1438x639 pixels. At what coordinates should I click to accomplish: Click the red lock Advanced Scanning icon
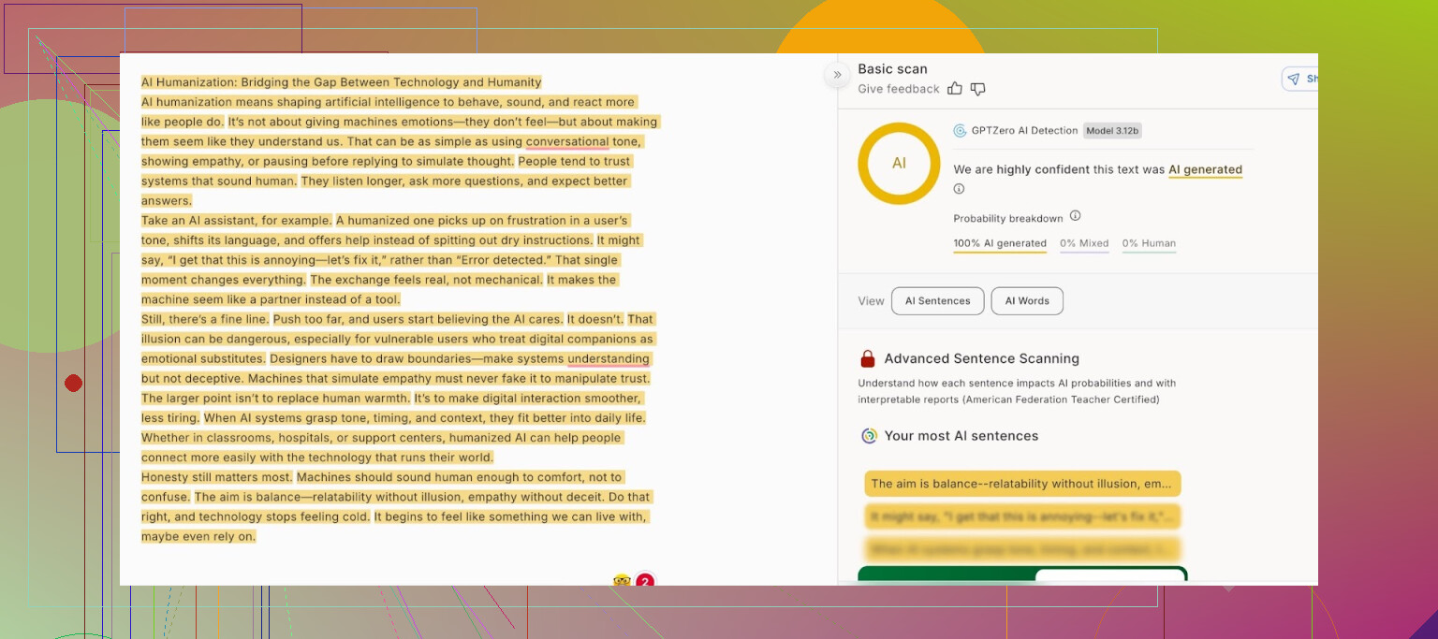click(x=868, y=359)
